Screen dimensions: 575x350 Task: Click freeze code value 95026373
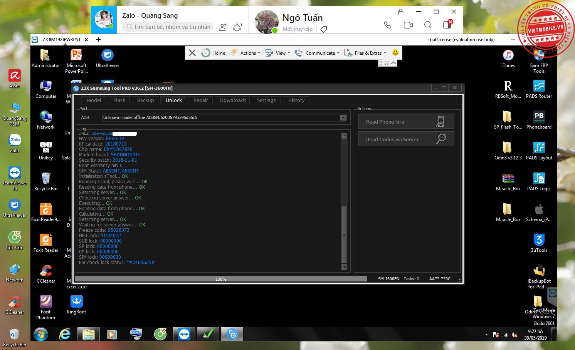(x=118, y=230)
